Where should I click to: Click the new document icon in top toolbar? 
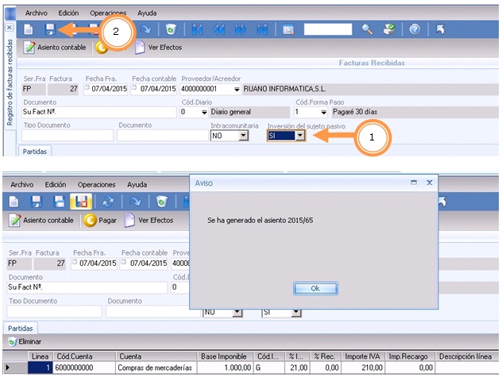28,29
